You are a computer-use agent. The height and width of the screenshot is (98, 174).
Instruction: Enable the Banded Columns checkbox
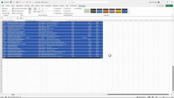coord(64,13)
